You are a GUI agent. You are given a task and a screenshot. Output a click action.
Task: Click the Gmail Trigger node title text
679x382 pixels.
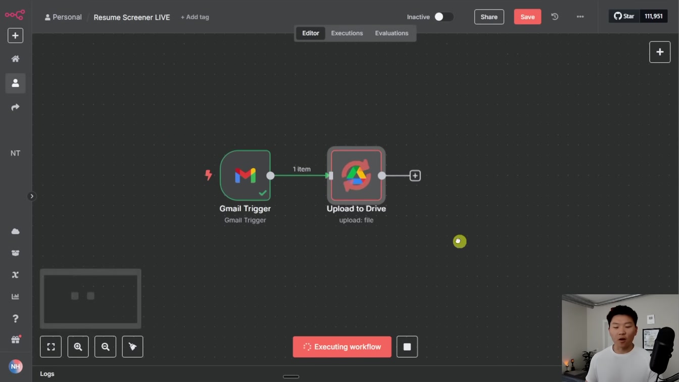pyautogui.click(x=245, y=209)
